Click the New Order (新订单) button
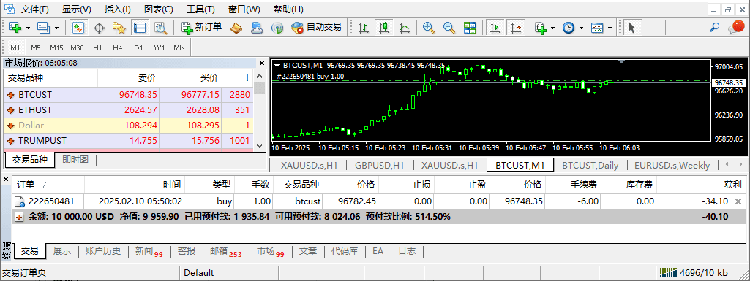The width and height of the screenshot is (750, 281). [x=201, y=28]
